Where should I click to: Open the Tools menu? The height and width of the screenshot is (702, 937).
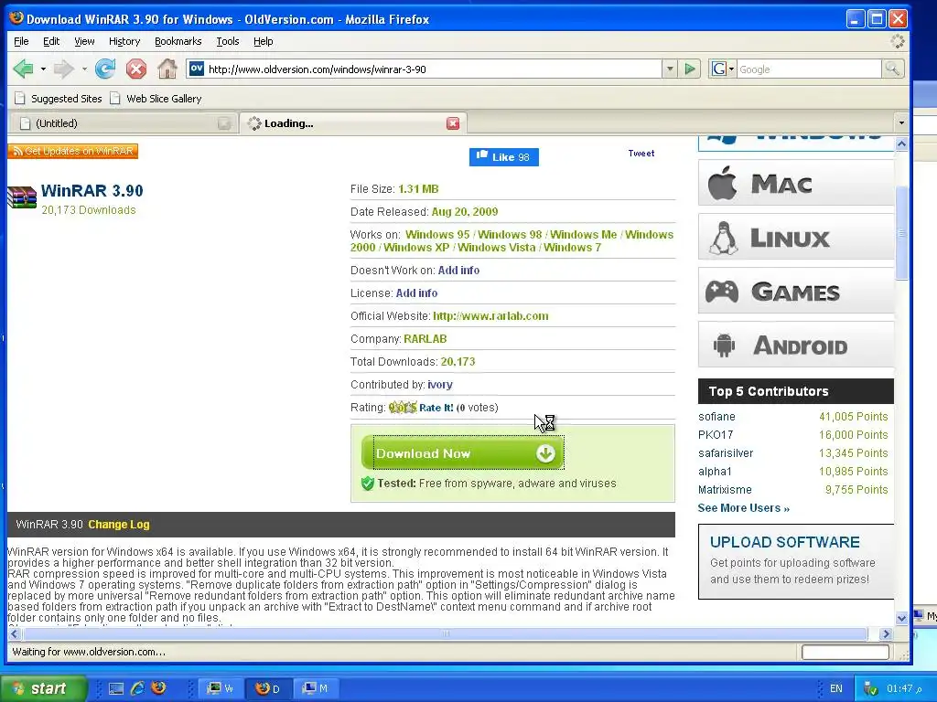tap(228, 41)
